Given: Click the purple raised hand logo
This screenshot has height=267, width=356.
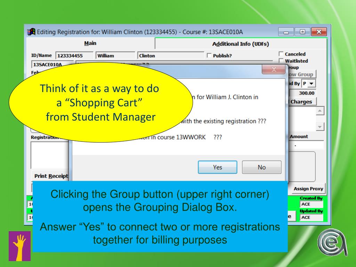Looking at the screenshot, I should point(20,246).
